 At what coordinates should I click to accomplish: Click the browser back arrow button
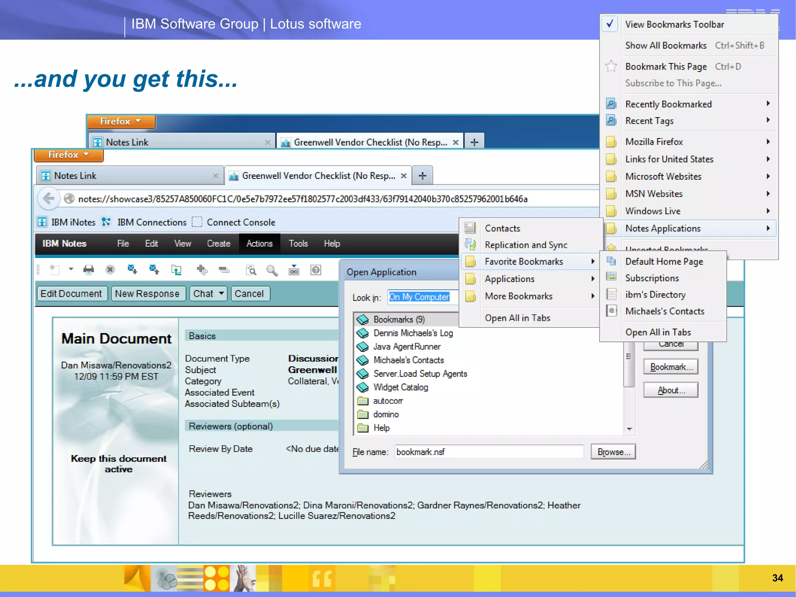coord(49,199)
